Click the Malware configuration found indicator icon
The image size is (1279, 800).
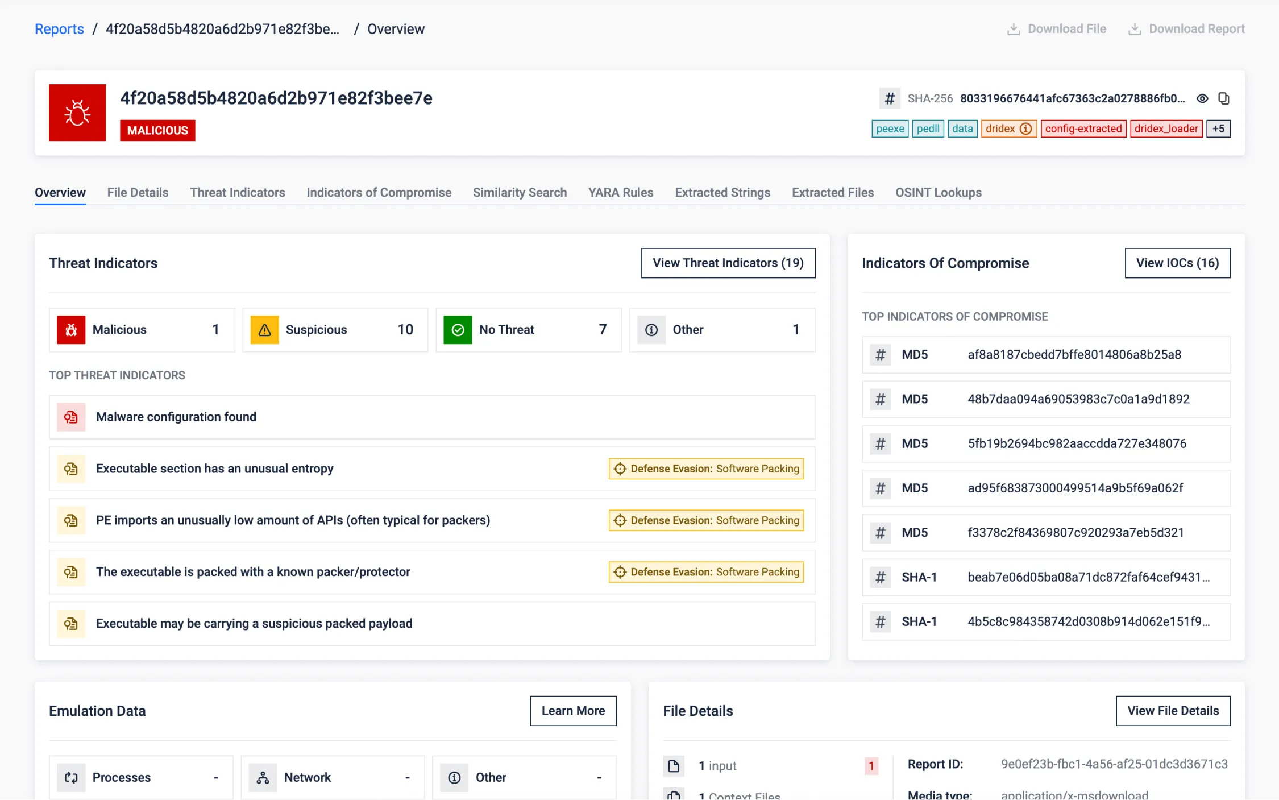[x=71, y=417]
